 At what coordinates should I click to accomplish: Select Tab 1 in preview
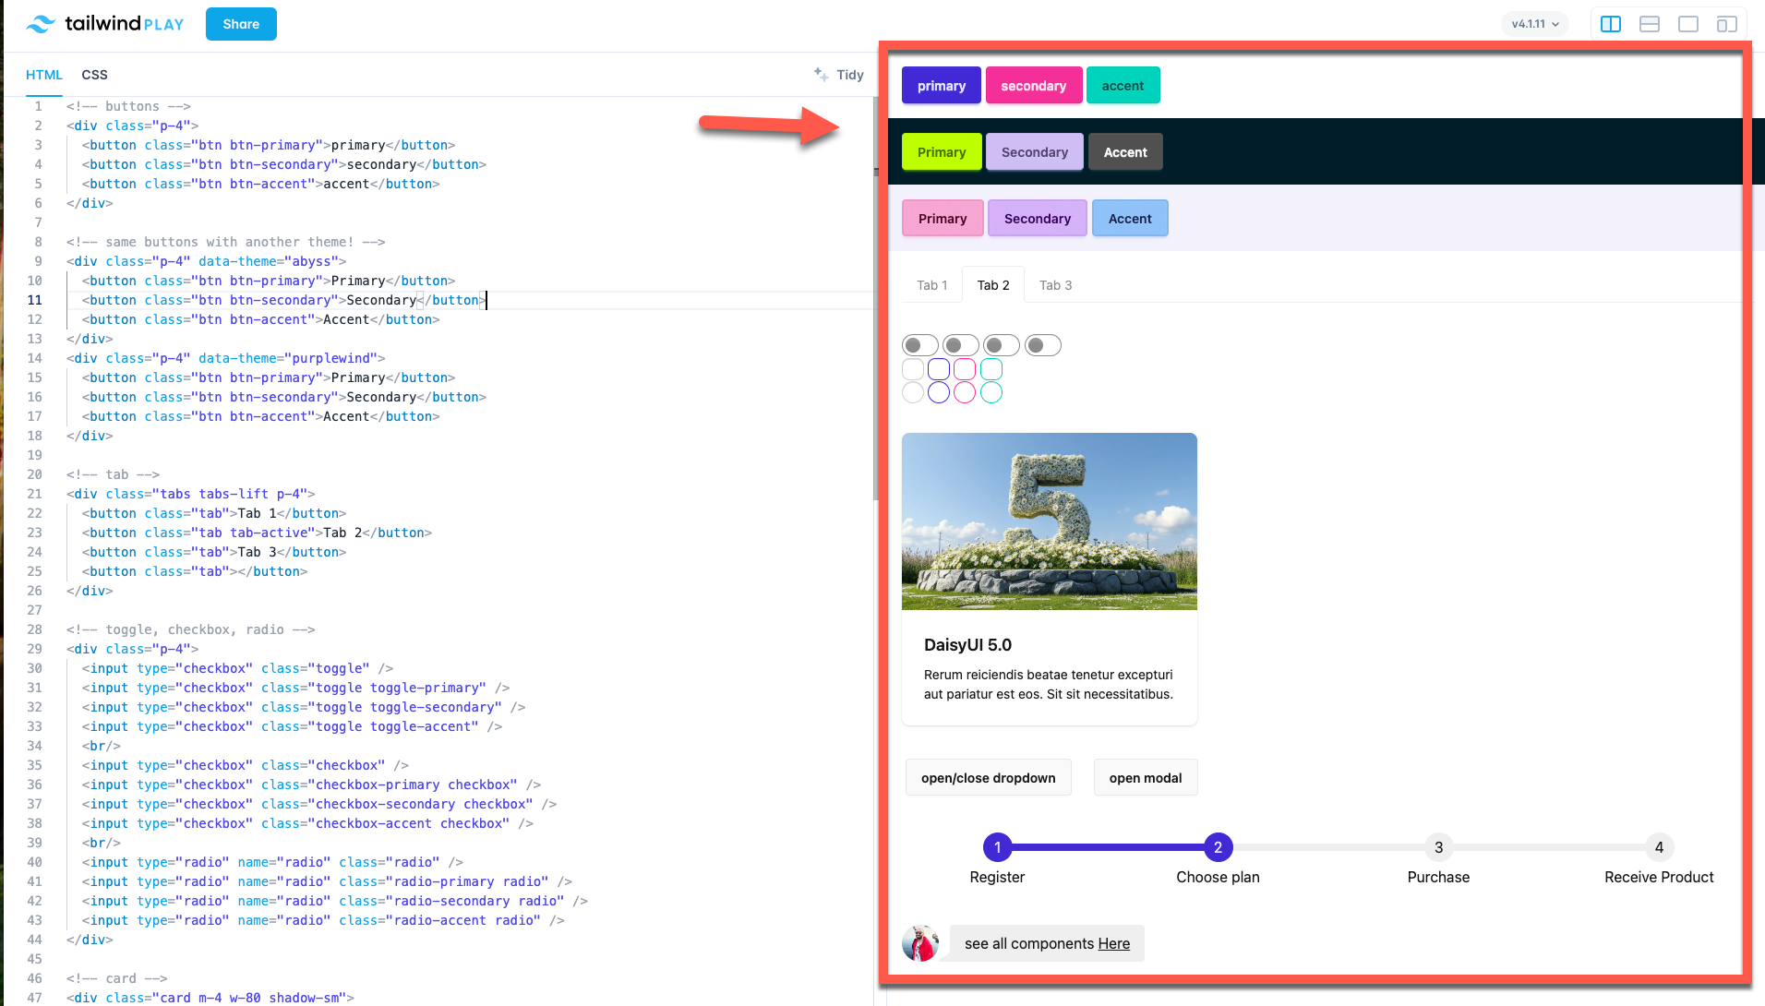pos(931,285)
